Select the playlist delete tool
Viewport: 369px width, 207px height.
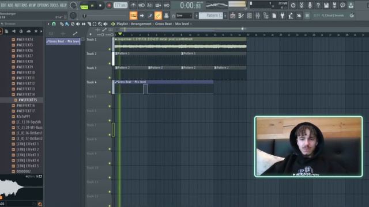point(73,24)
